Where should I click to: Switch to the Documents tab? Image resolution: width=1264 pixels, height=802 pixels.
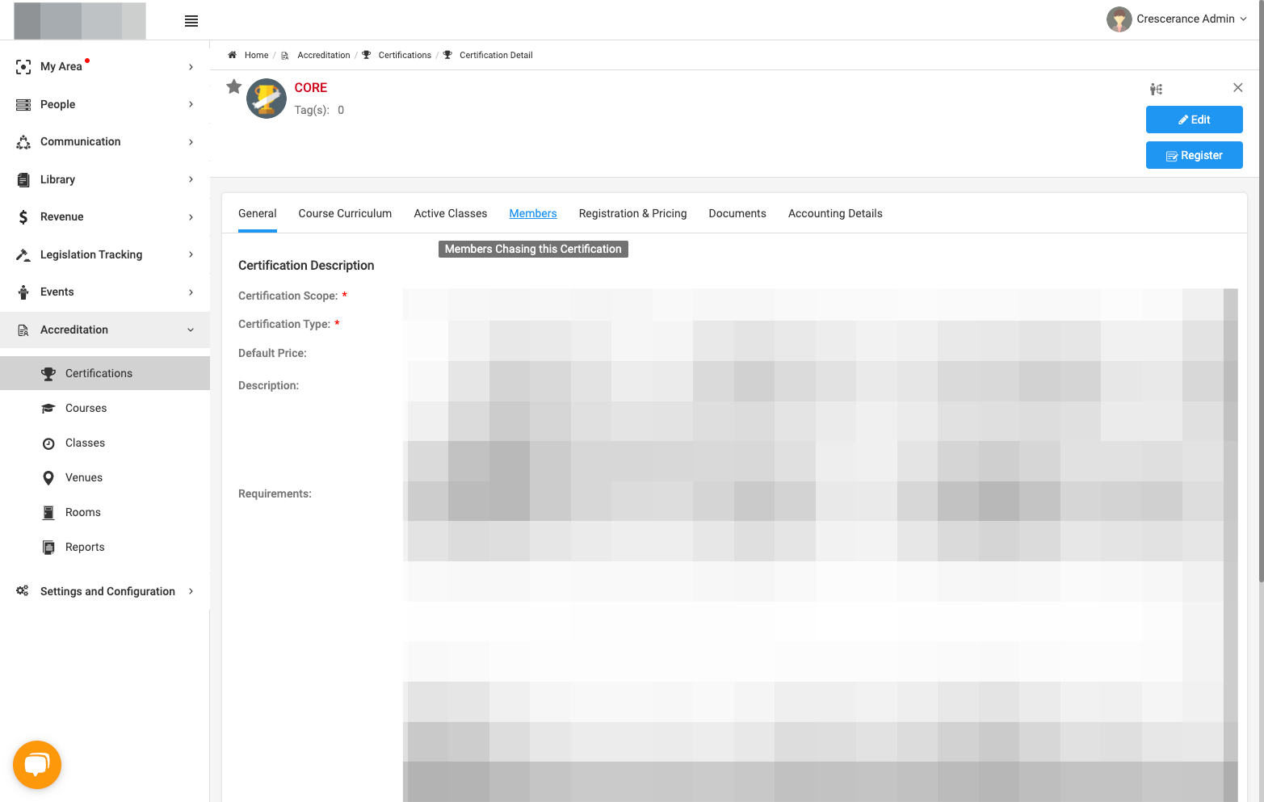point(737,213)
